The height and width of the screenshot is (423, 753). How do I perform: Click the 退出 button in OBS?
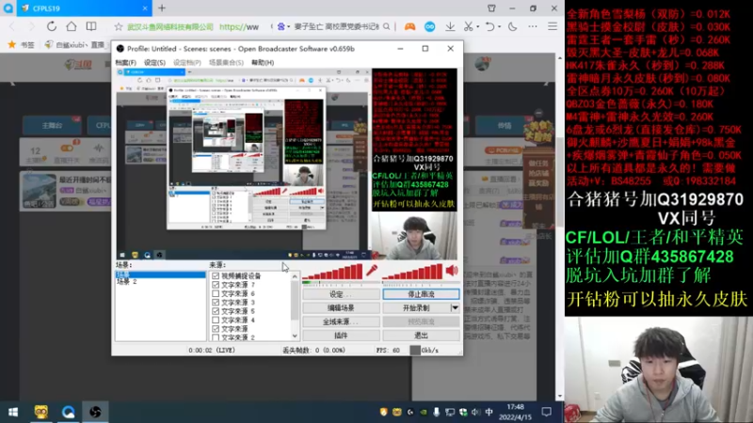[x=421, y=336]
